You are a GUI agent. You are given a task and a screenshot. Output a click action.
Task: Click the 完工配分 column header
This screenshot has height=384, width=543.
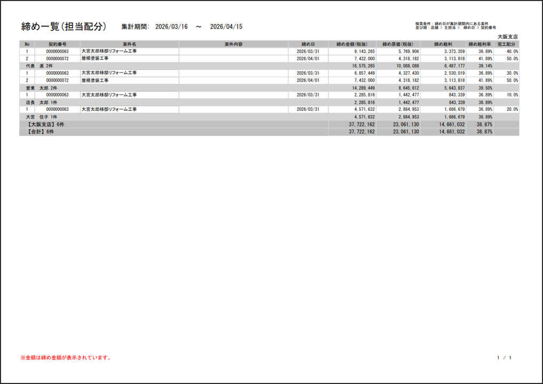[x=506, y=44]
